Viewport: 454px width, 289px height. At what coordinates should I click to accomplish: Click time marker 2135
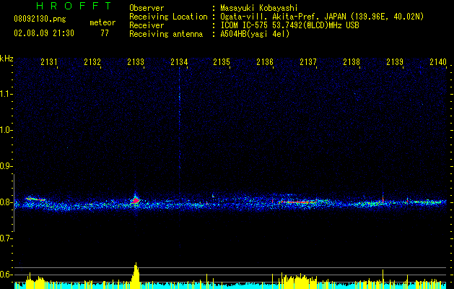(x=222, y=61)
